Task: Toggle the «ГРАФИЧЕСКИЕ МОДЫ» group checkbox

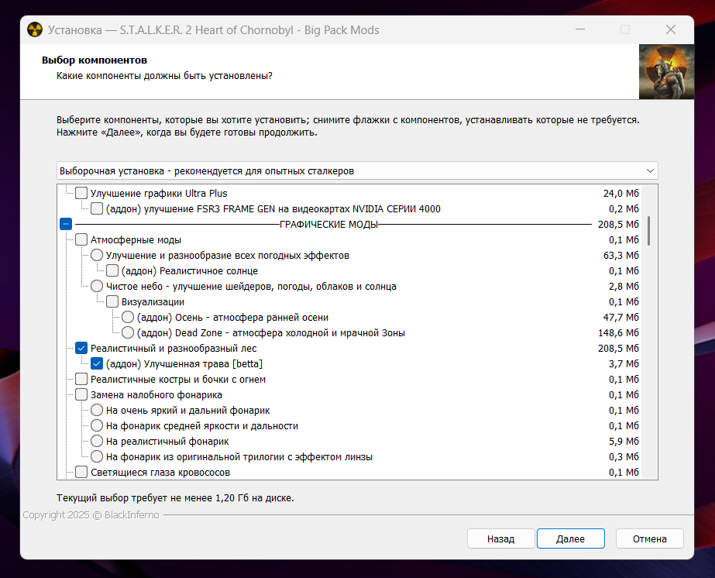Action: pyautogui.click(x=66, y=224)
